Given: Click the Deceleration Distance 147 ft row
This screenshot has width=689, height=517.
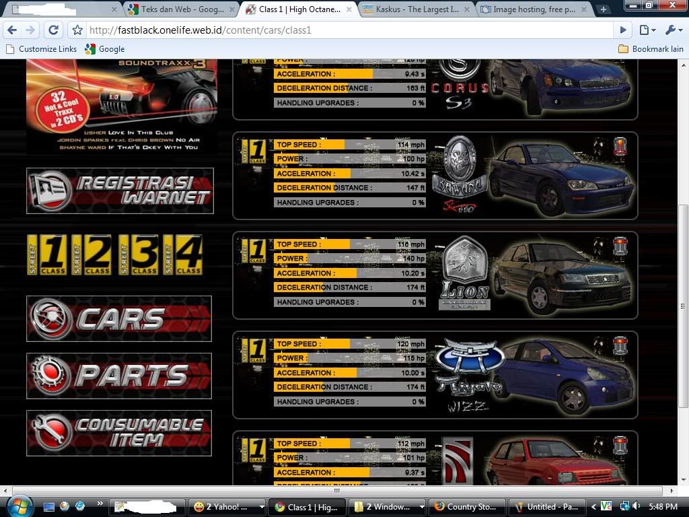Looking at the screenshot, I should coord(350,188).
